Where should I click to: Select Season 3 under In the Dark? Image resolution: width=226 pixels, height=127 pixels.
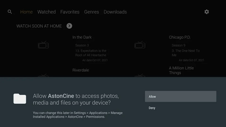click(x=82, y=45)
